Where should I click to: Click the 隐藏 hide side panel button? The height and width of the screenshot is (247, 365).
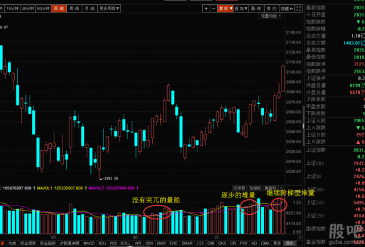tap(287, 9)
